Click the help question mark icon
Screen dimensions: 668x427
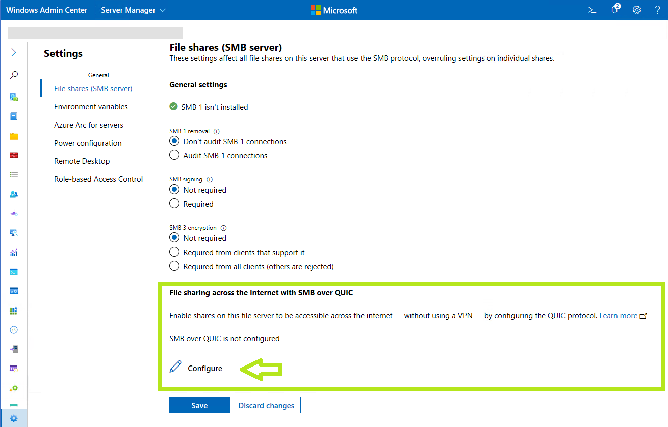(x=657, y=10)
